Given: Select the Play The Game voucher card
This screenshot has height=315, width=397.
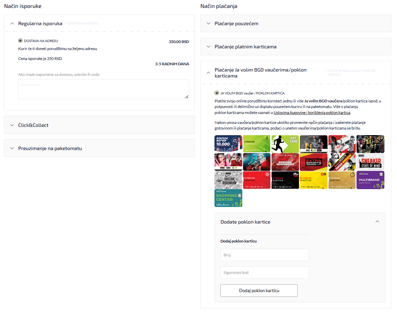Looking at the screenshot, I should pos(341,143).
